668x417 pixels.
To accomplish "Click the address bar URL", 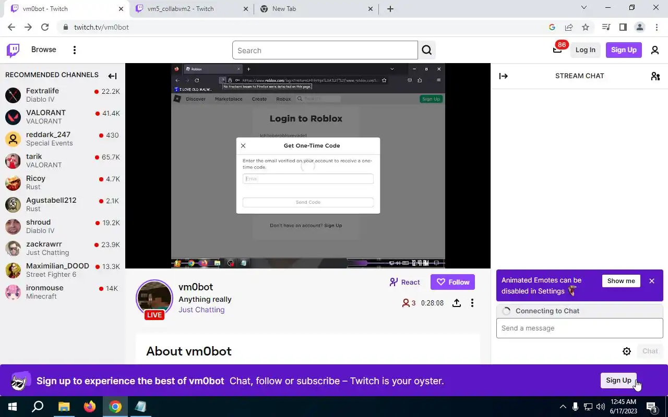I will [x=101, y=27].
